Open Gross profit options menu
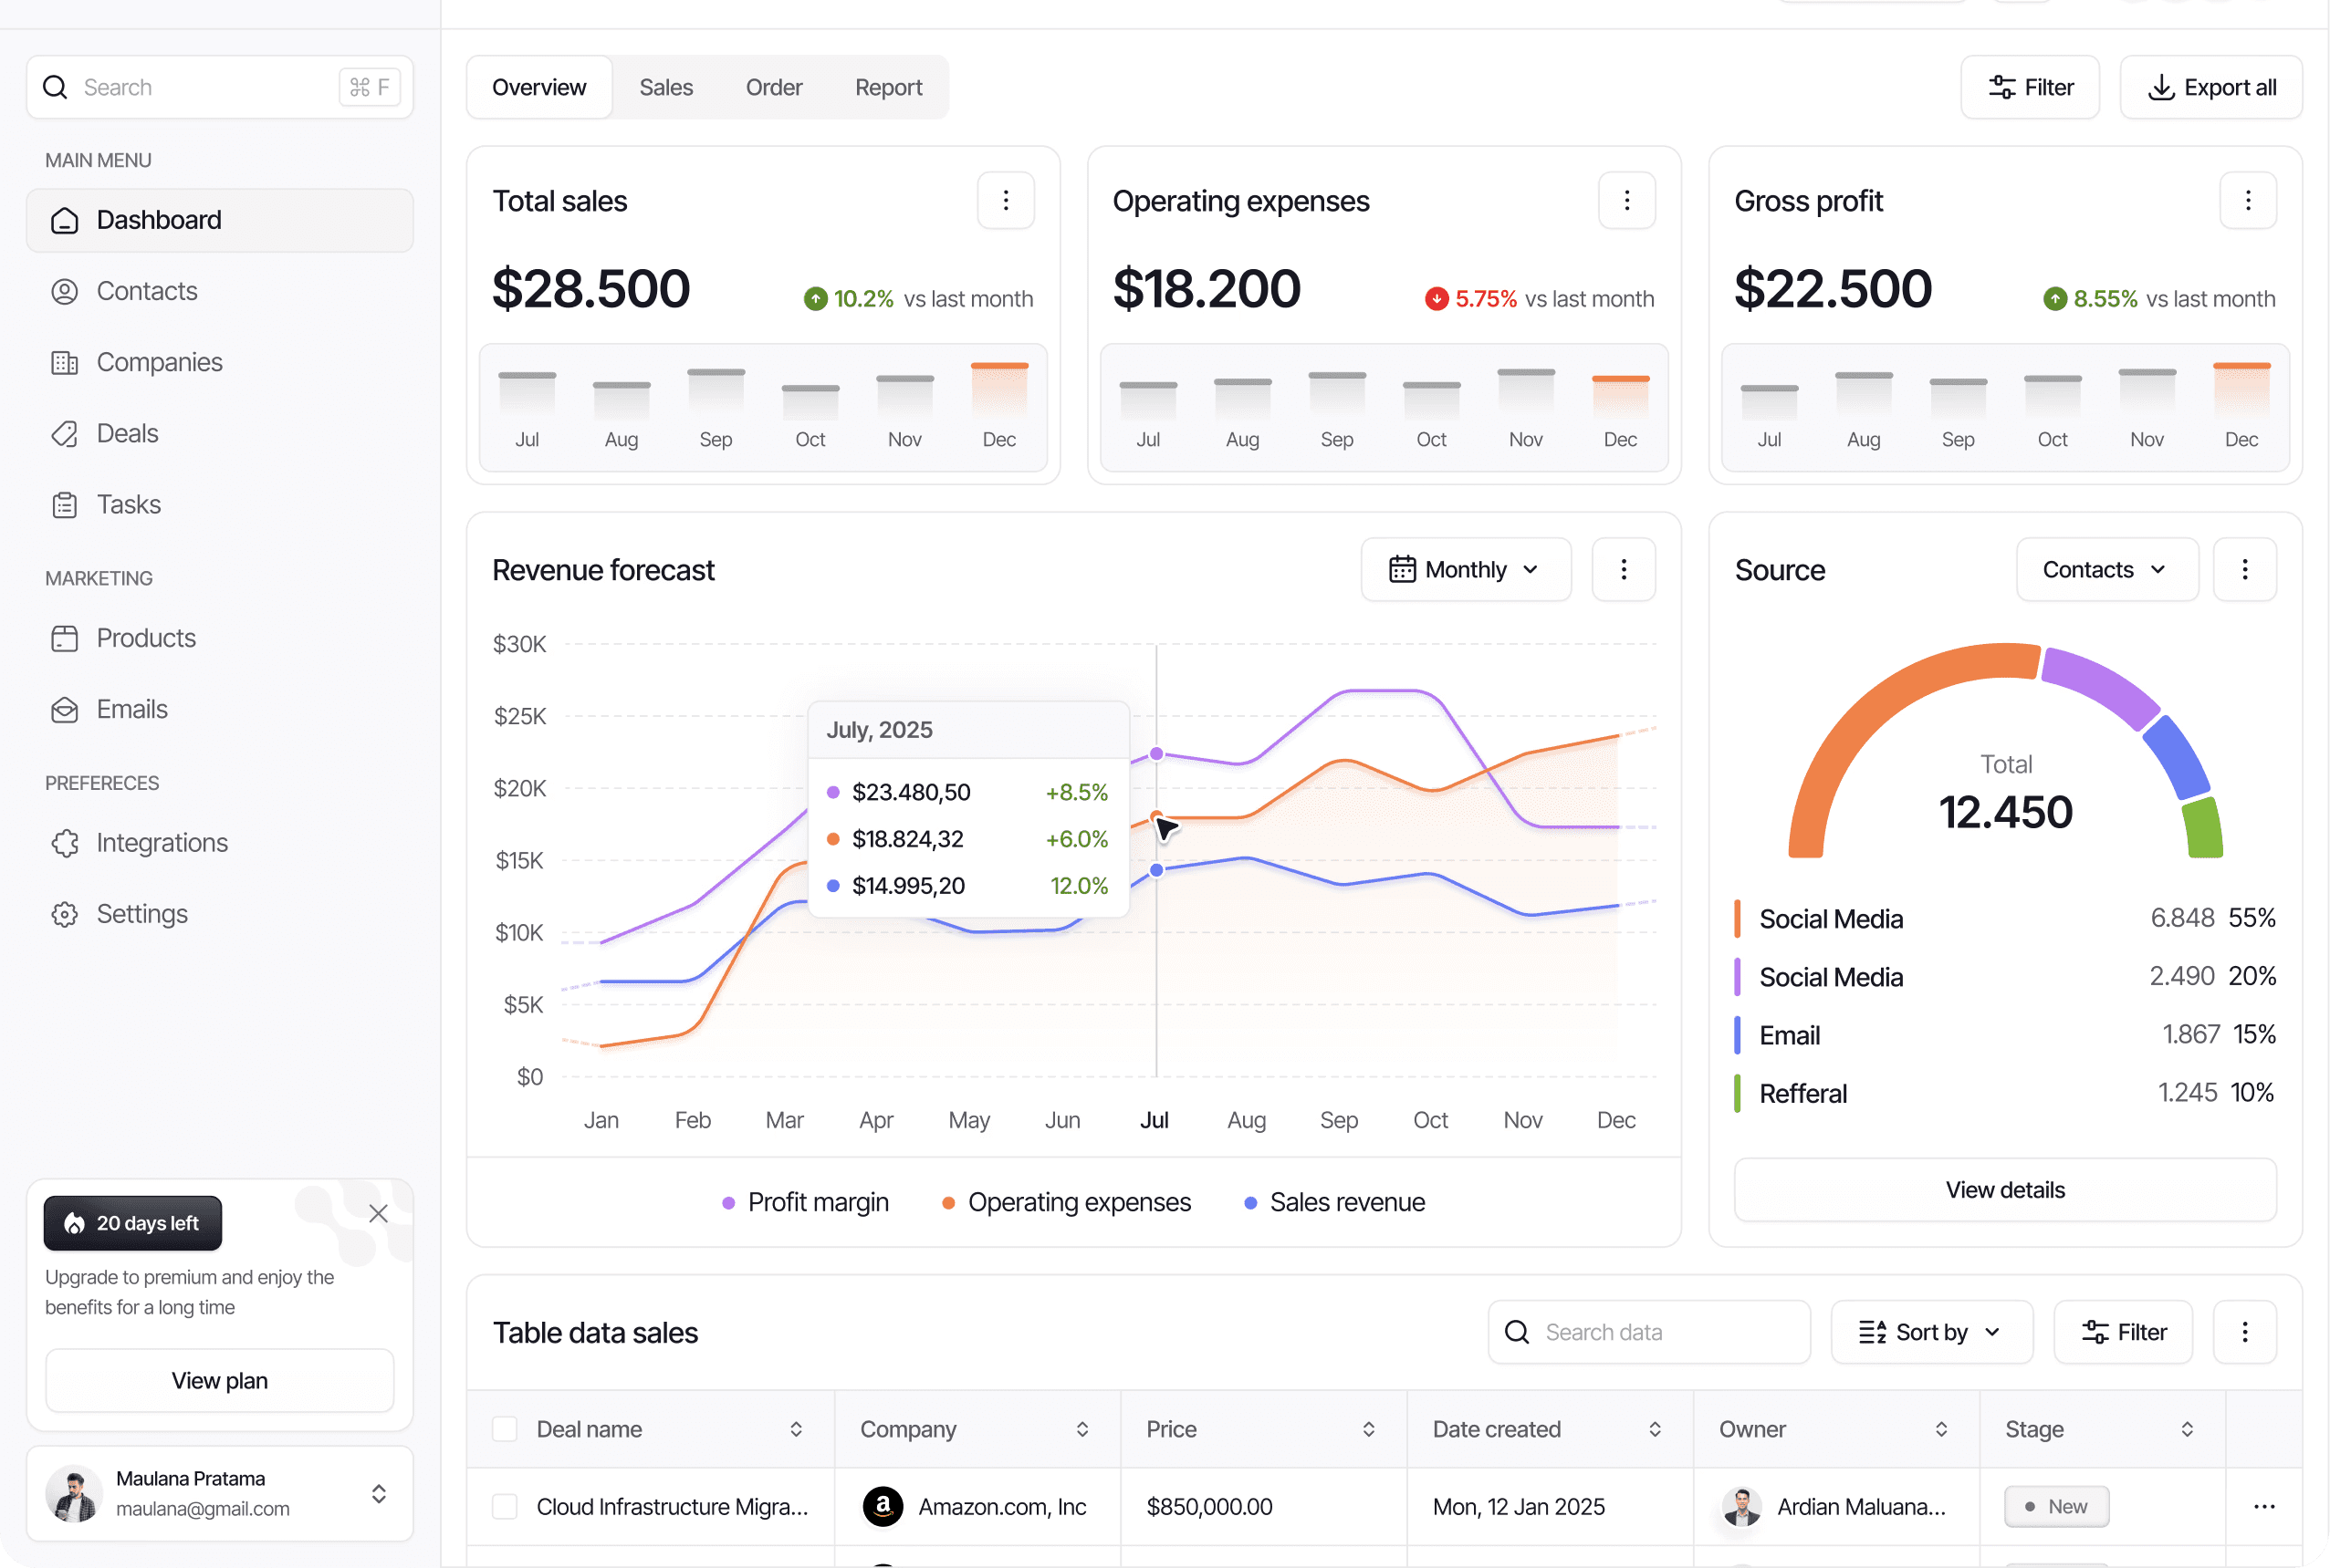The image size is (2330, 1568). point(2247,201)
